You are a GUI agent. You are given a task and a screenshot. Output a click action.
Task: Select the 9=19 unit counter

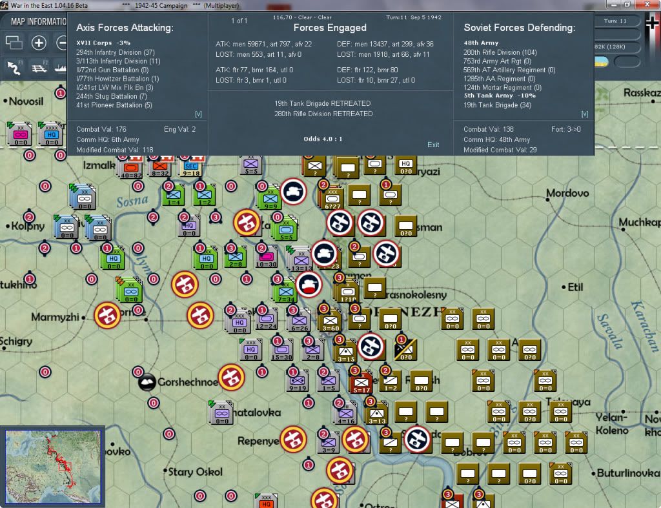pos(297,381)
